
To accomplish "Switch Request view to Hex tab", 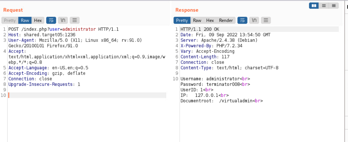I will pyautogui.click(x=38, y=20).
